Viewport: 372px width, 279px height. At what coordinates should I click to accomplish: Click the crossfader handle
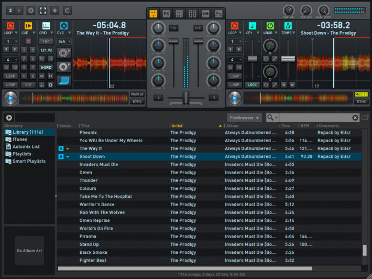[x=186, y=98]
